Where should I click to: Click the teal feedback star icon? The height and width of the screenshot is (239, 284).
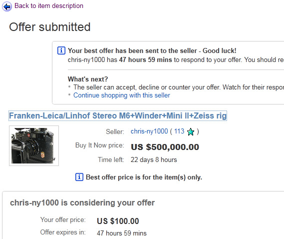click(191, 131)
